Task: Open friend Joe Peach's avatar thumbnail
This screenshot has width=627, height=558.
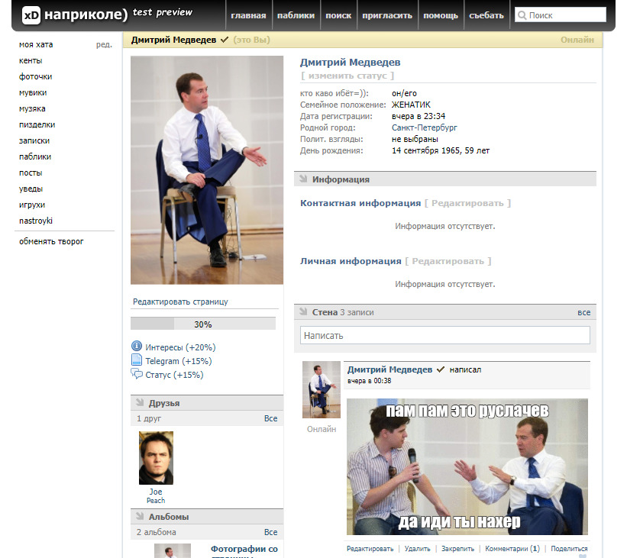Action: [x=156, y=458]
